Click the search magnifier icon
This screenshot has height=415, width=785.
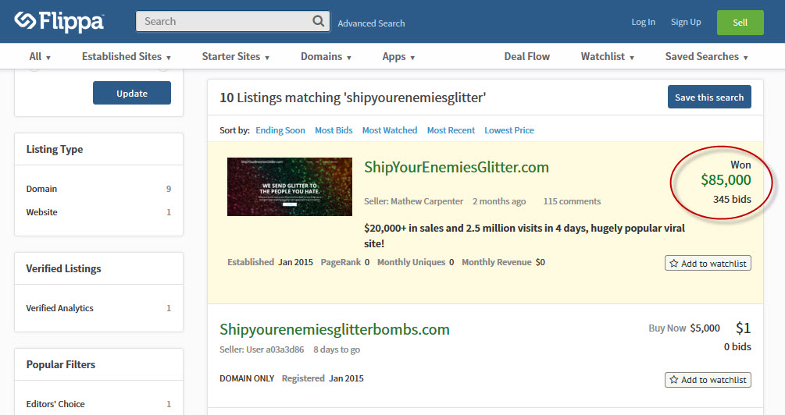click(319, 21)
